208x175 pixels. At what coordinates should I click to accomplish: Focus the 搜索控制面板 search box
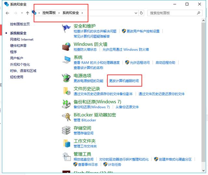point(175,13)
